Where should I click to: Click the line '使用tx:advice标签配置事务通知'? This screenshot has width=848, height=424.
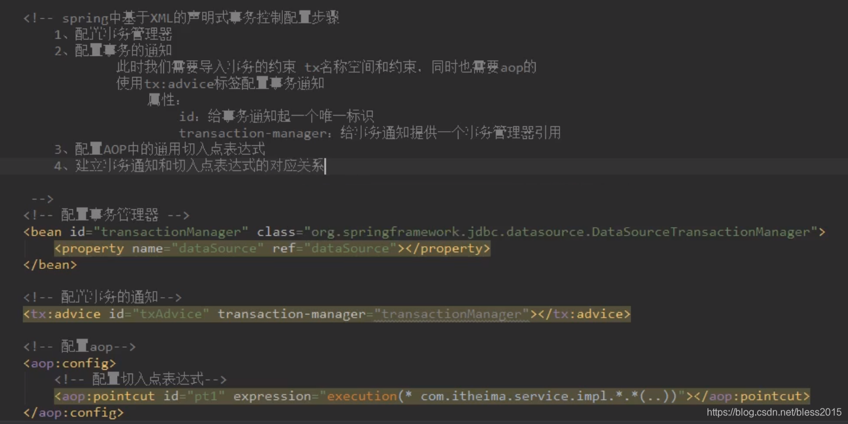[220, 83]
